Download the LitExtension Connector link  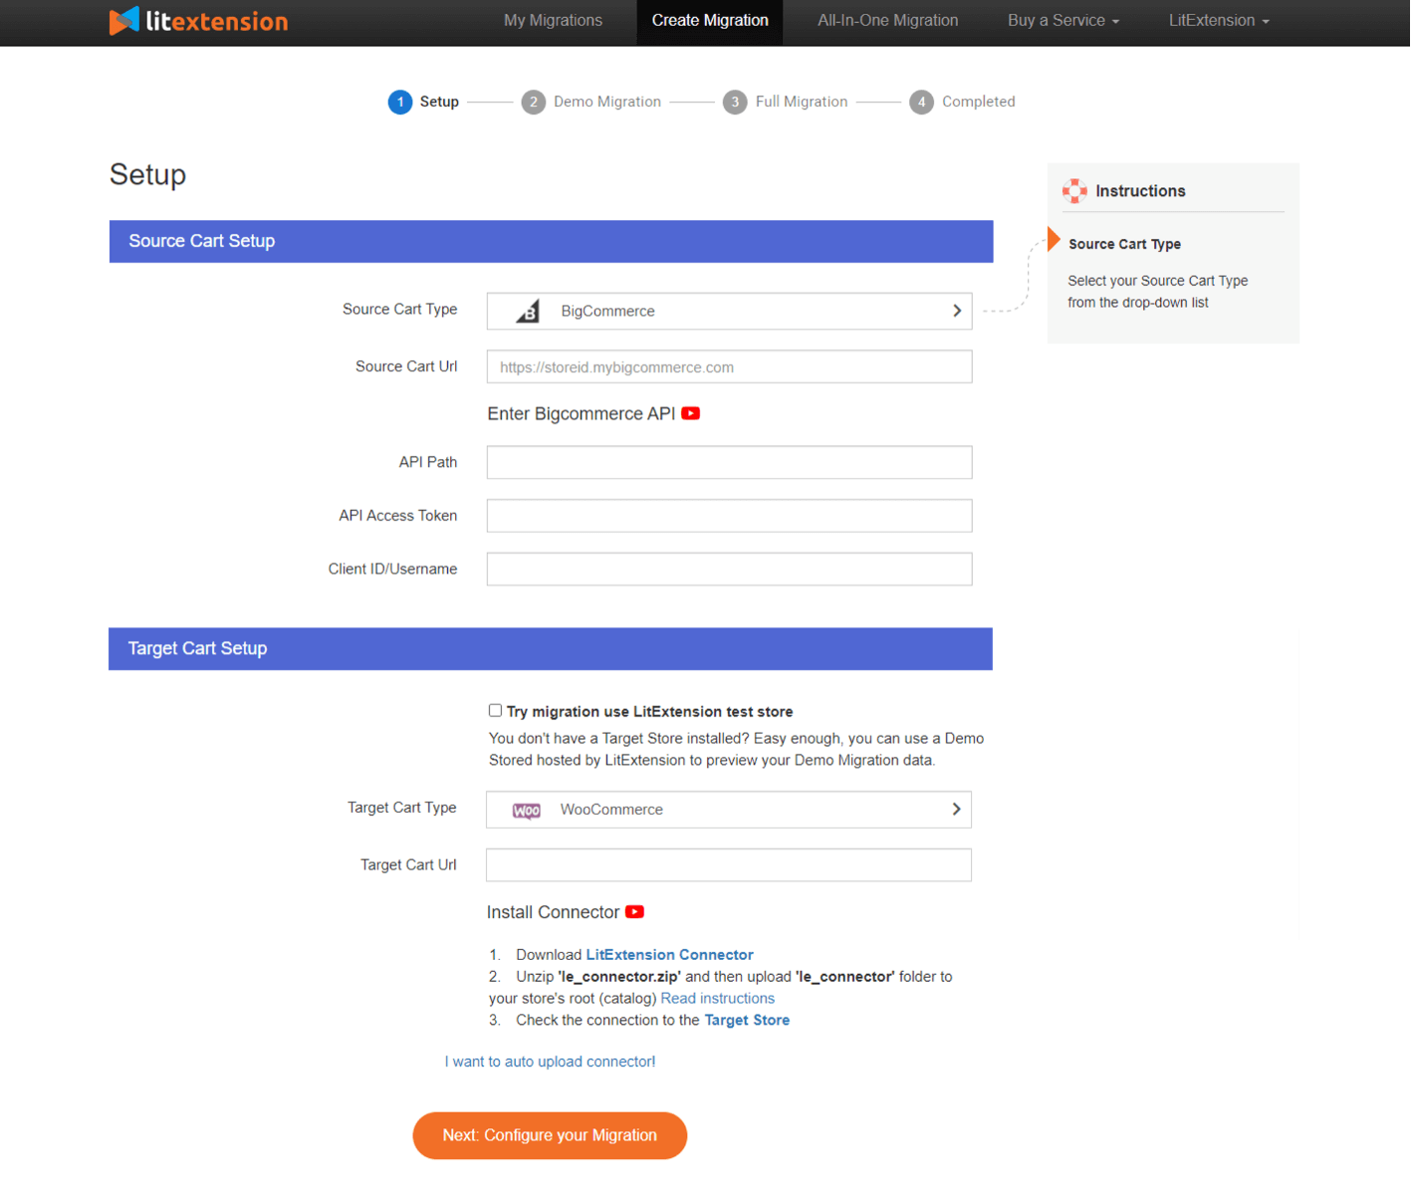[669, 955]
